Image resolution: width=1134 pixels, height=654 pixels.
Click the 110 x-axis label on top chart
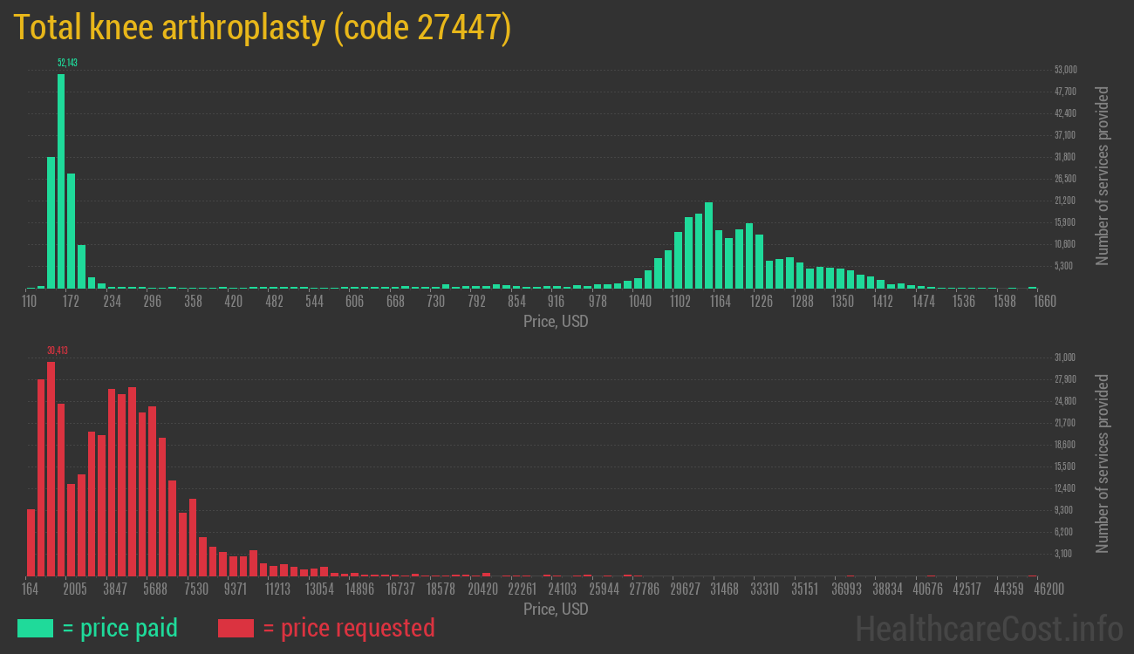point(30,302)
